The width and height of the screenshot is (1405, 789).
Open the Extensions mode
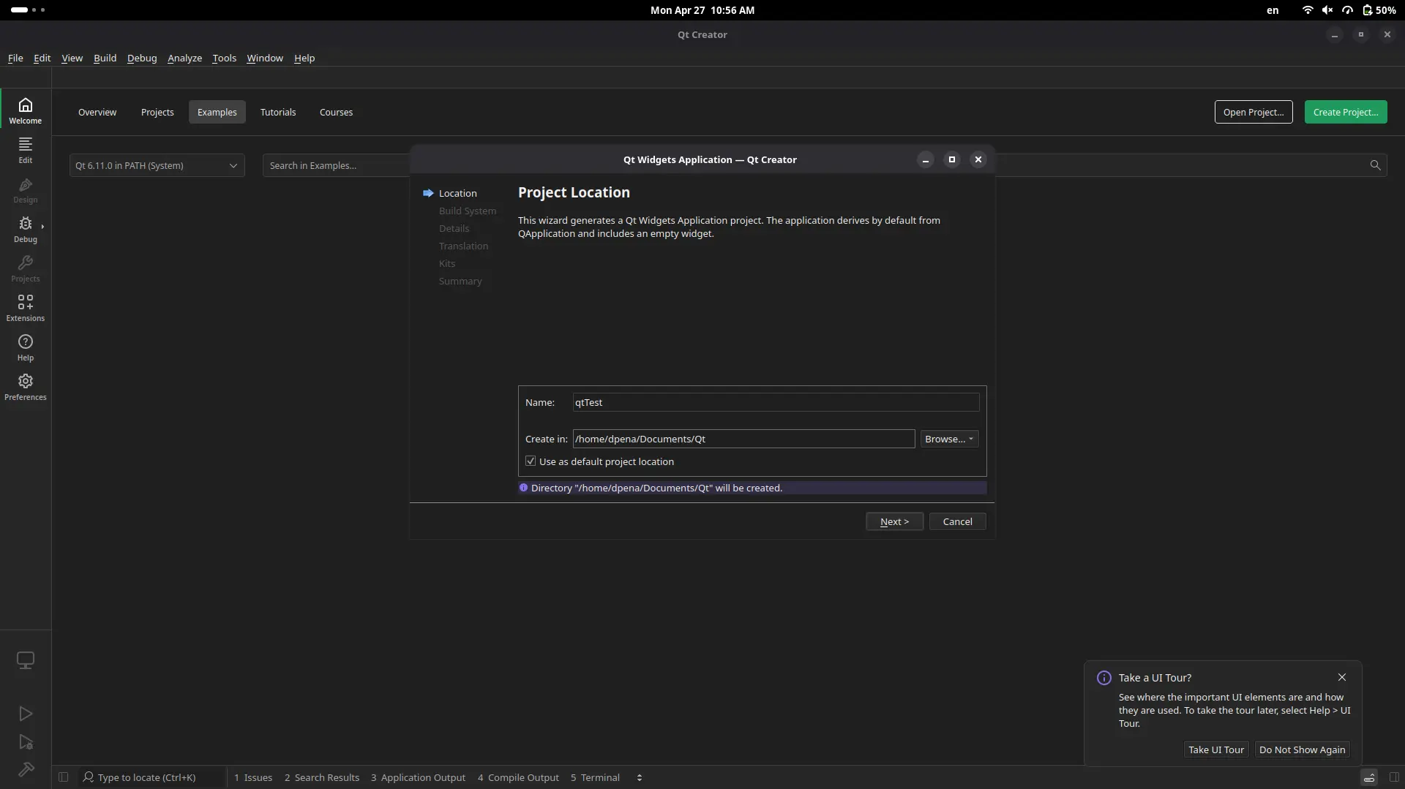[x=26, y=308]
